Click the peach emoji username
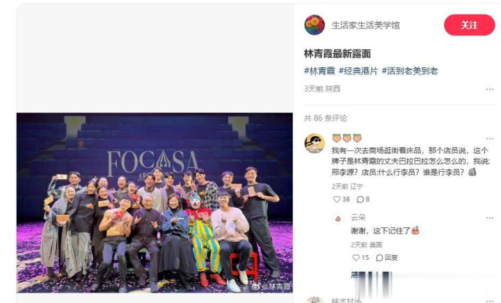Viewport: 501px width, 303px height. 347,138
